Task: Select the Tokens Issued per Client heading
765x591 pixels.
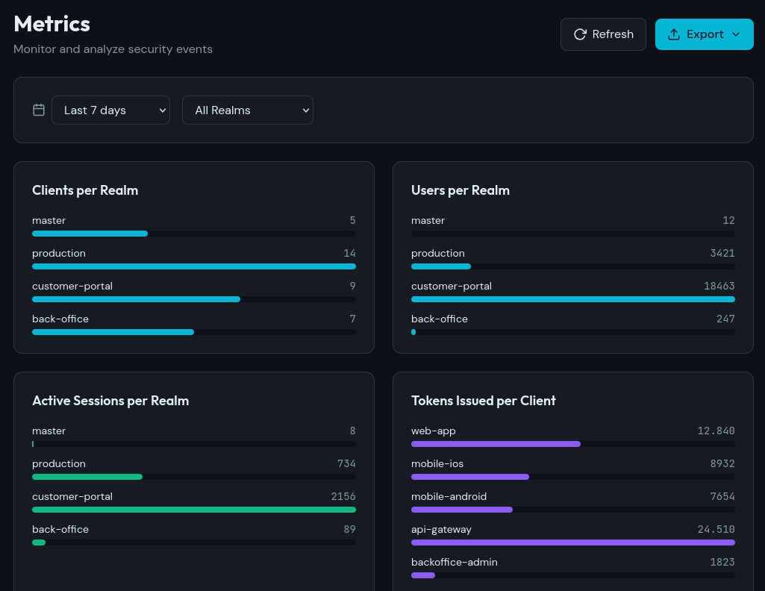Action: click(x=484, y=401)
